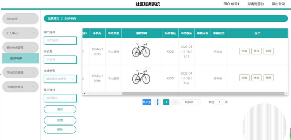Click the 手机号 column header

(97, 33)
